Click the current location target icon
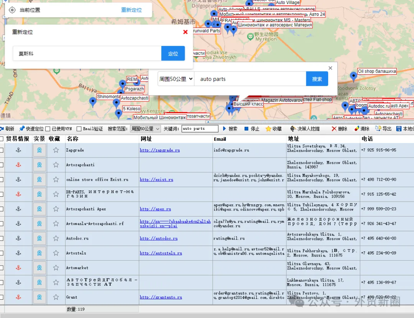The height and width of the screenshot is (318, 414). [x=12, y=10]
